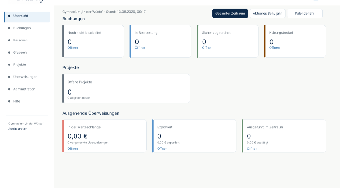Click the 'Sicher zugeordnet' card label
340x188 pixels.
point(216,33)
